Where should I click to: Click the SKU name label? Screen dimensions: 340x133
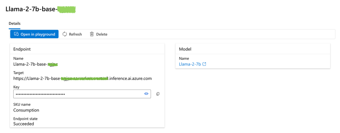tap(22, 105)
